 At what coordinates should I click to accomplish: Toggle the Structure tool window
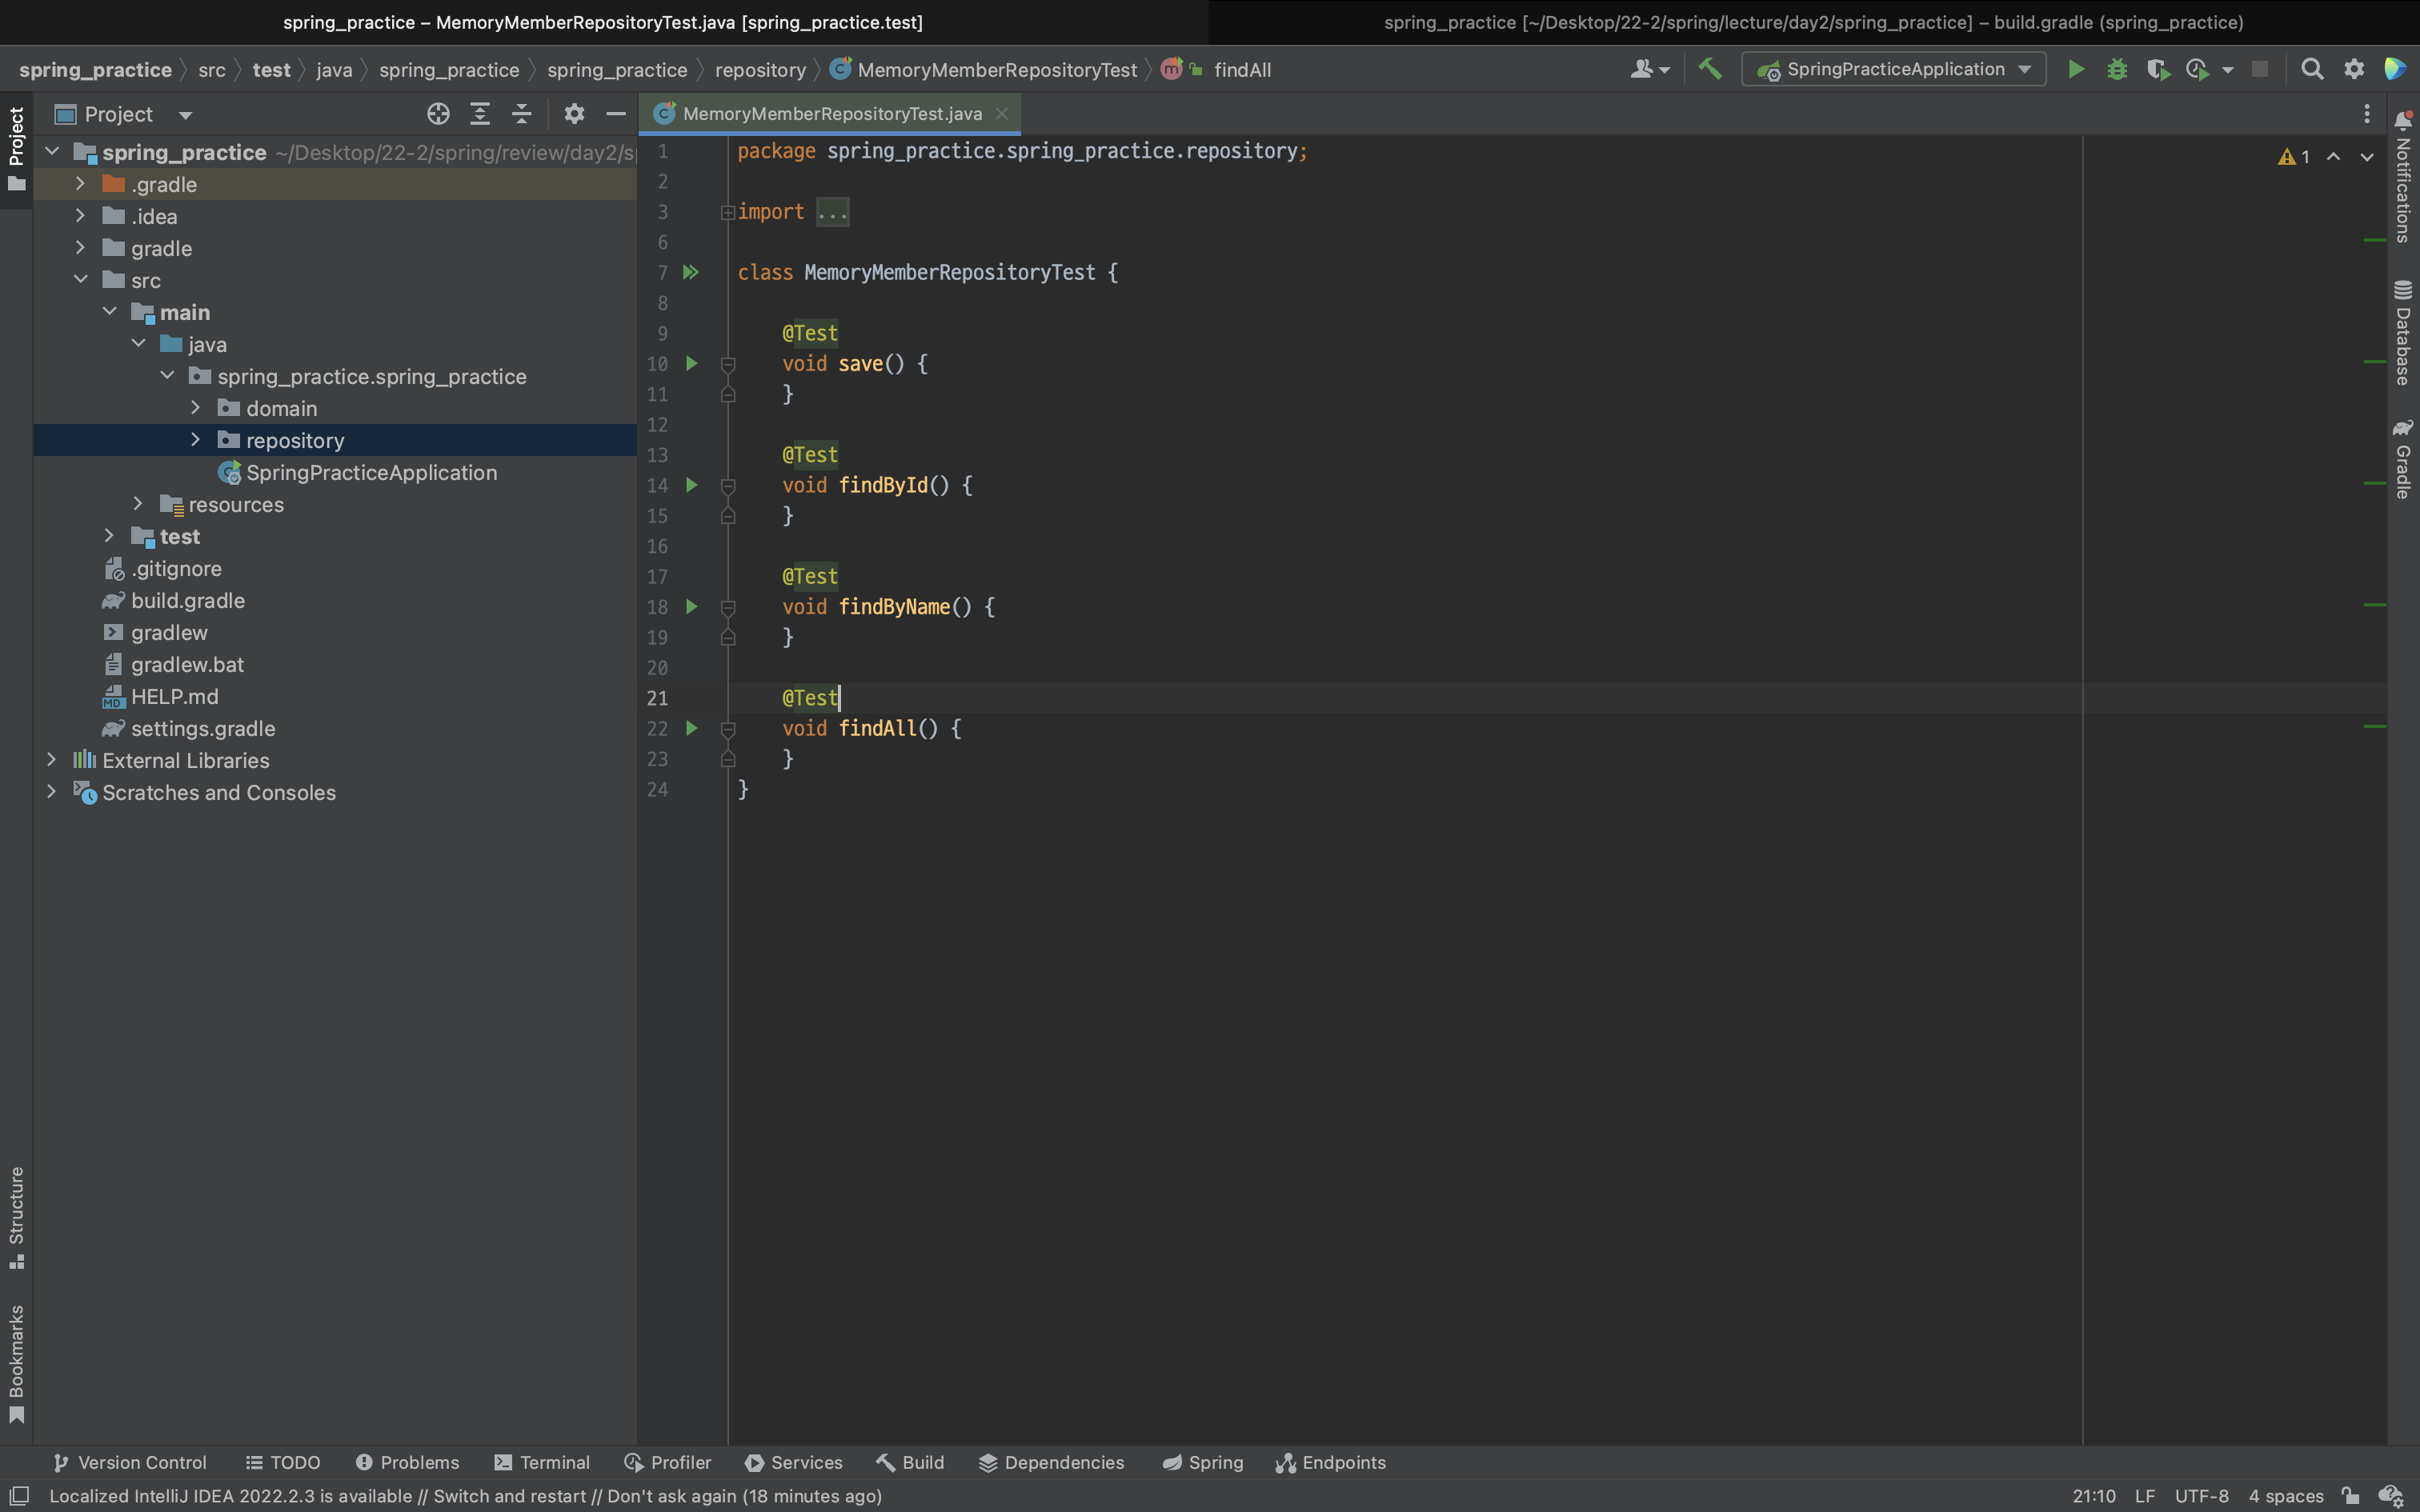coord(16,1215)
